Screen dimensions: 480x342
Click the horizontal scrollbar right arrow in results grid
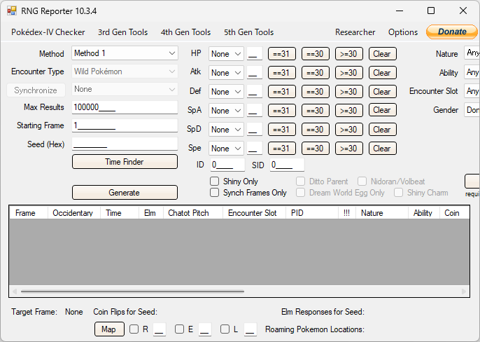[x=464, y=291]
